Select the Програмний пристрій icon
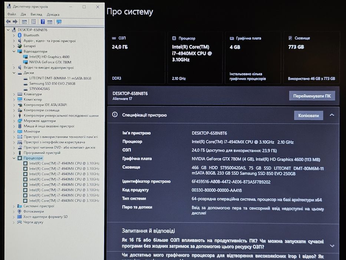 (20, 153)
